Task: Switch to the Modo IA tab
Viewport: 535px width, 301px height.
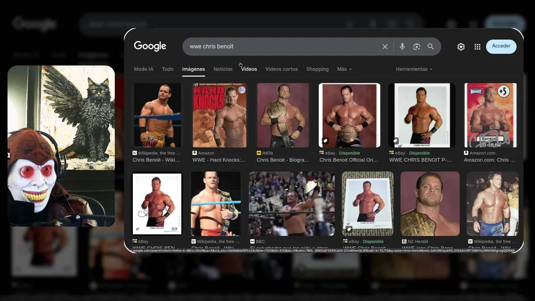Action: tap(143, 69)
